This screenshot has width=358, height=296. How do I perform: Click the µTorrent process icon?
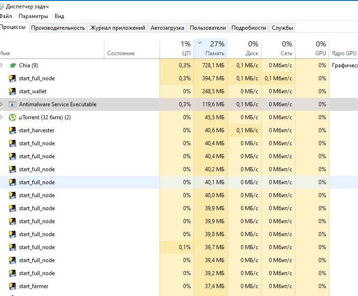[x=13, y=117]
